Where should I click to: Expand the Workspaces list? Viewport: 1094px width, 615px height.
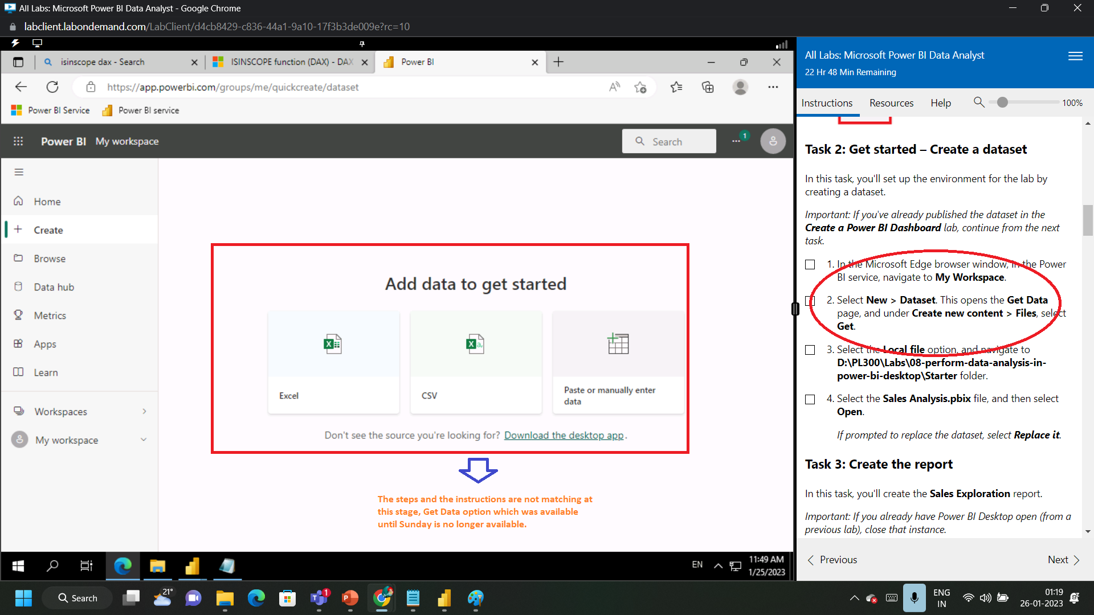pyautogui.click(x=60, y=411)
